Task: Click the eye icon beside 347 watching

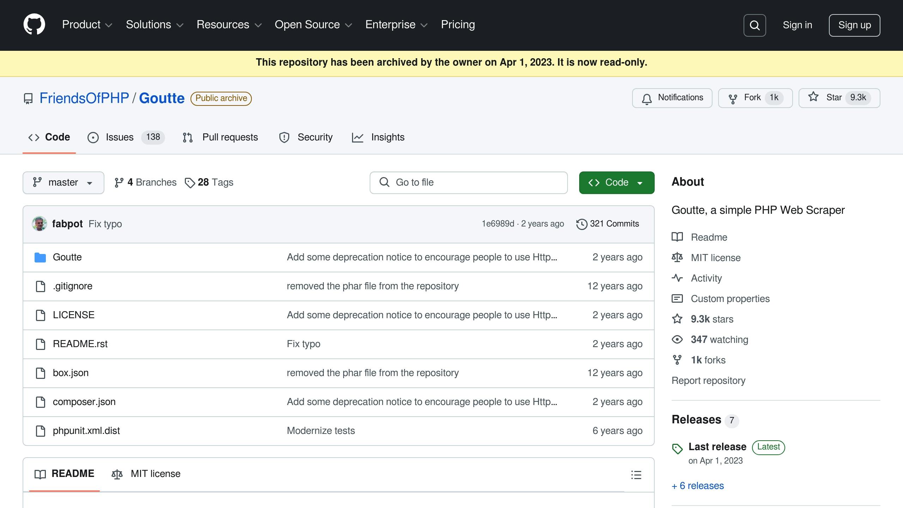Action: point(677,339)
